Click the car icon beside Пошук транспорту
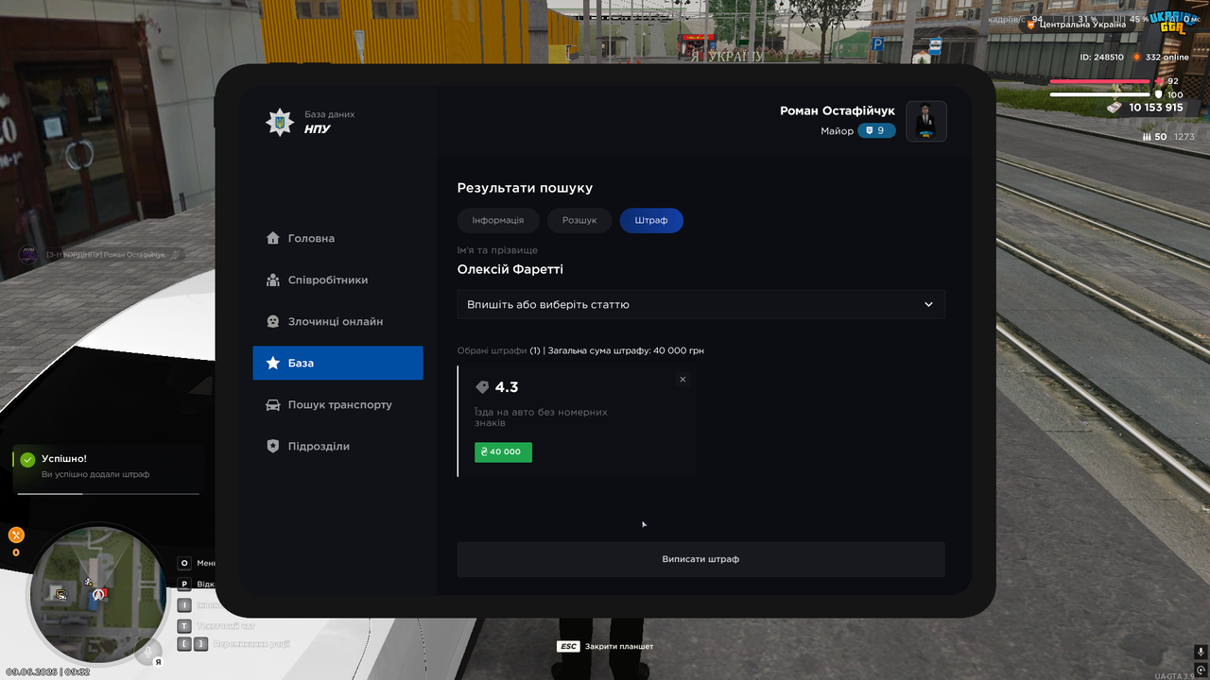 [273, 404]
